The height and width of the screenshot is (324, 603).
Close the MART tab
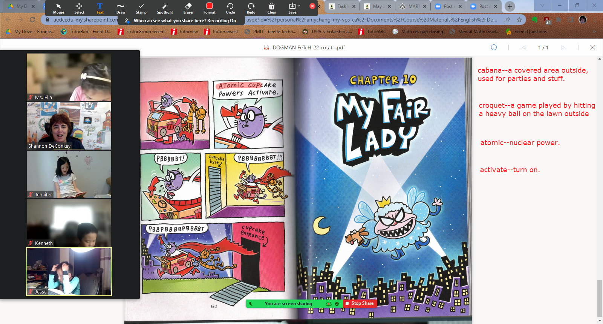click(425, 6)
